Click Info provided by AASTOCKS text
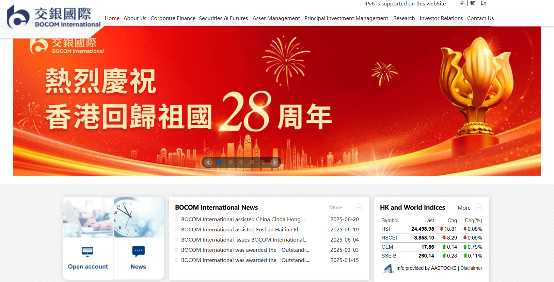The height and width of the screenshot is (282, 554). click(426, 268)
